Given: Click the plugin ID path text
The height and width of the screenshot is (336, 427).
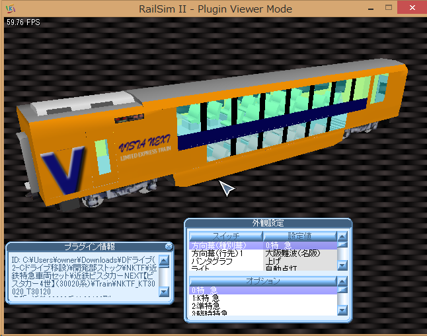Looking at the screenshot, I should (x=84, y=276).
